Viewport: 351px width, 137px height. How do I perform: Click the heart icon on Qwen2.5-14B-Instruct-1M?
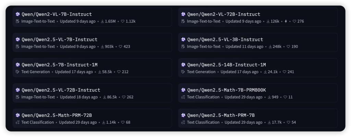tap(284, 72)
